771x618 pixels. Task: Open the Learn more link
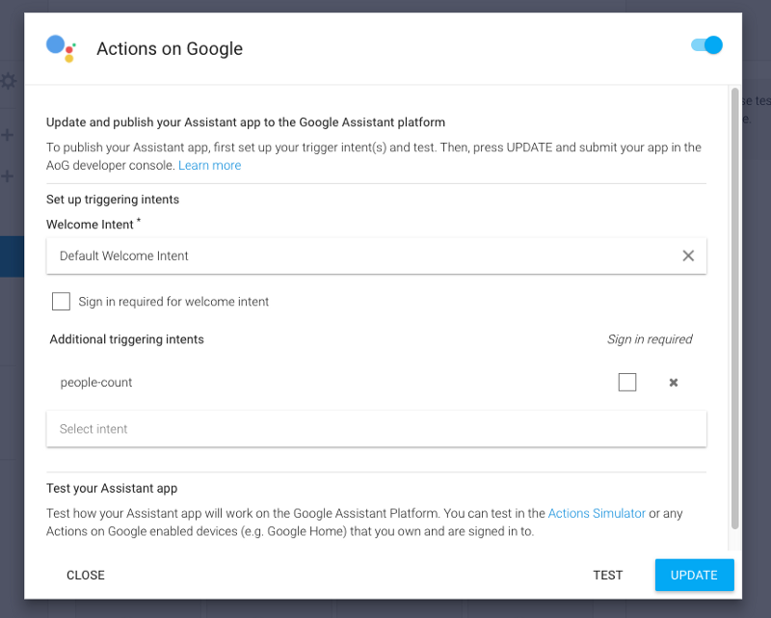coord(209,166)
